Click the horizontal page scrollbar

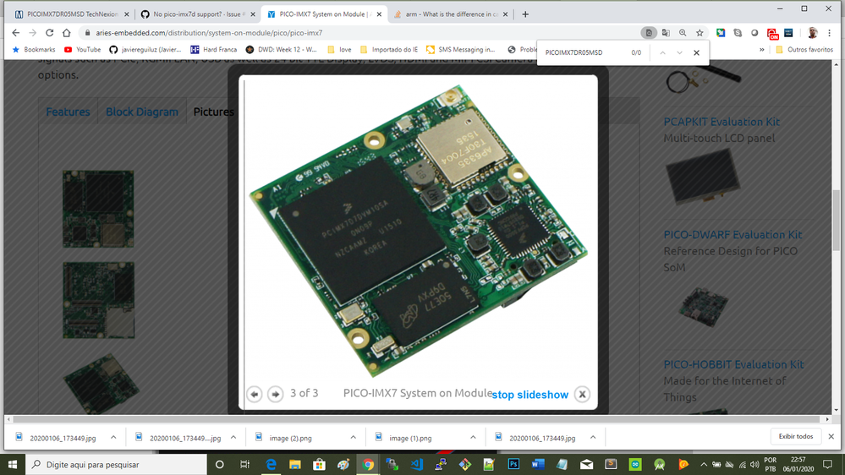416,419
